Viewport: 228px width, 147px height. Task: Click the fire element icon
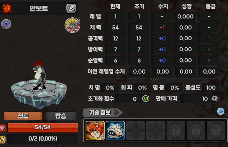[x=7, y=8]
